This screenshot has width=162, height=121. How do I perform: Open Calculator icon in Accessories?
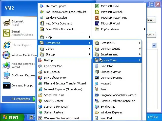(x=97, y=66)
